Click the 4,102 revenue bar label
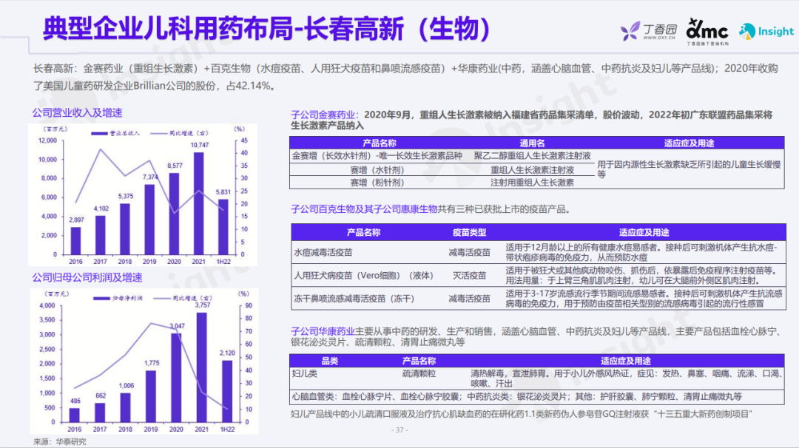 click(x=101, y=208)
